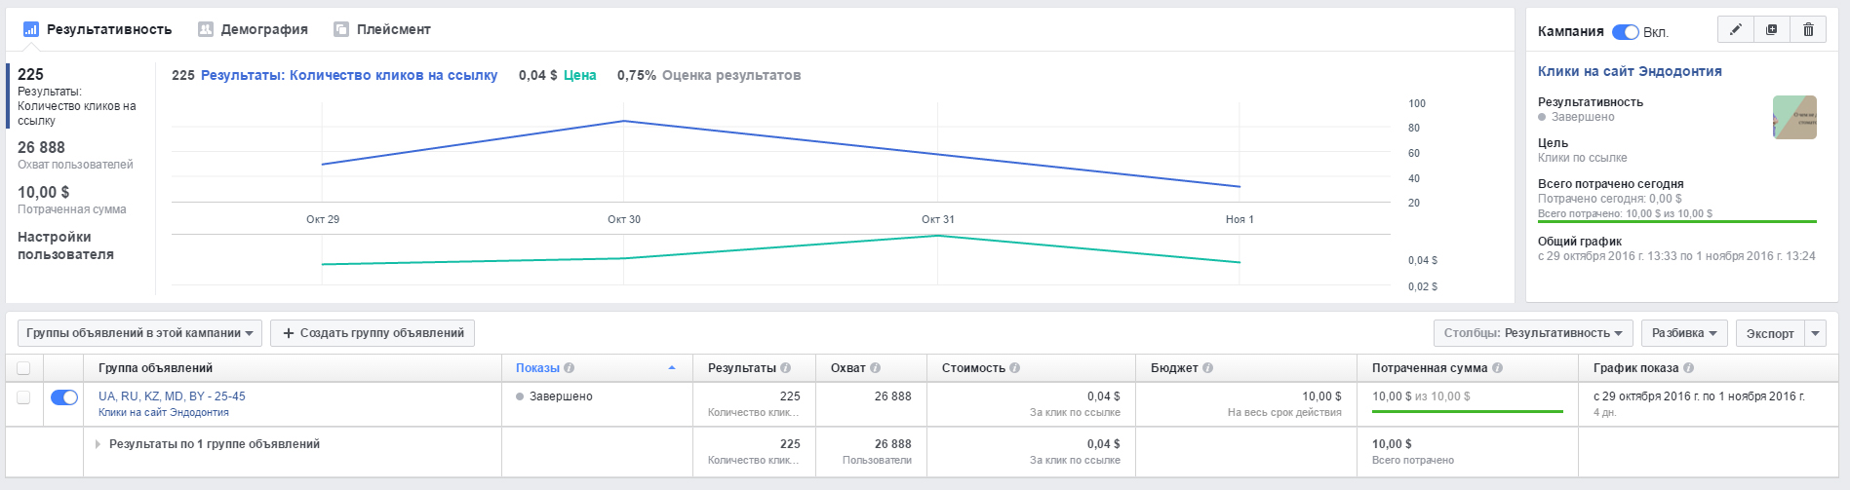Image resolution: width=1850 pixels, height=490 pixels.
Task: Click Создать группу объявлений button
Action: click(x=373, y=333)
